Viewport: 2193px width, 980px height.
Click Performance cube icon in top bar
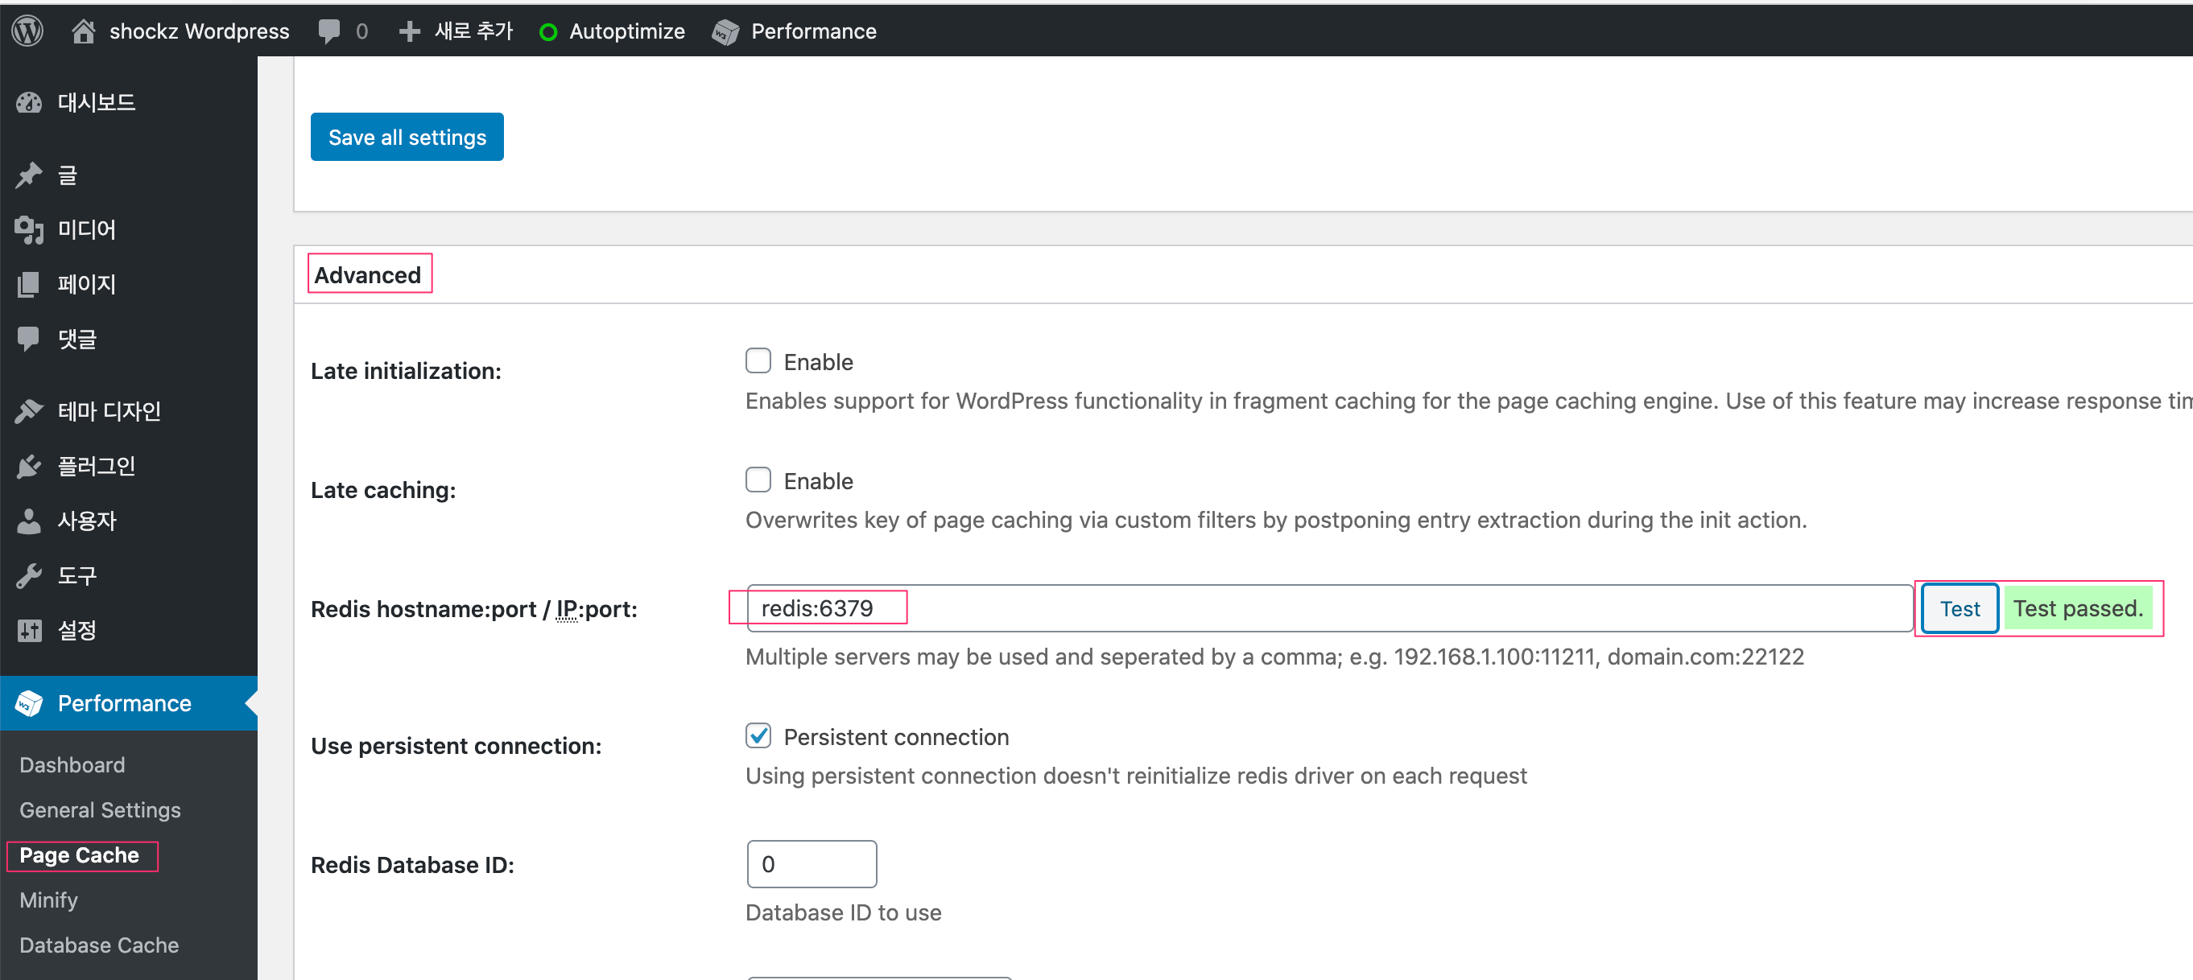725,31
